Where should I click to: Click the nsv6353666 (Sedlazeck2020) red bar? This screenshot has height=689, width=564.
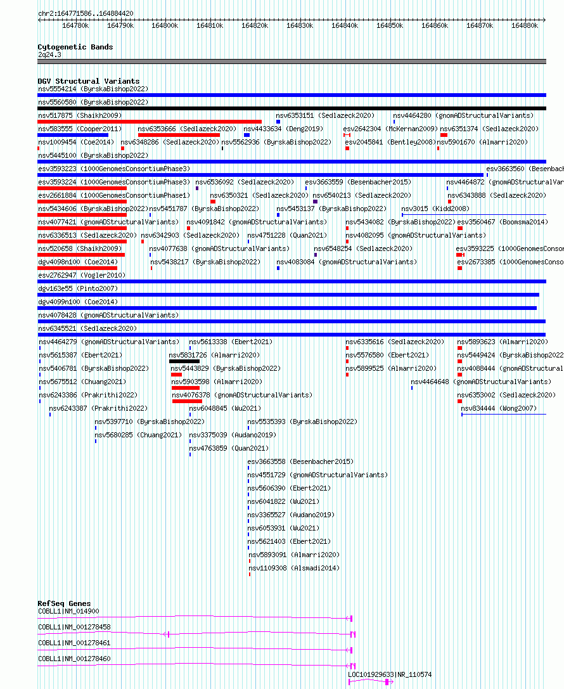(179, 135)
